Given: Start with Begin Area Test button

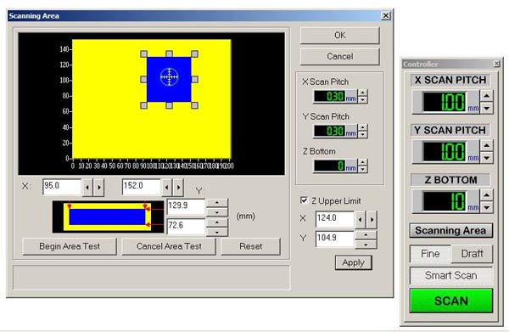Looking at the screenshot, I should [x=70, y=246].
